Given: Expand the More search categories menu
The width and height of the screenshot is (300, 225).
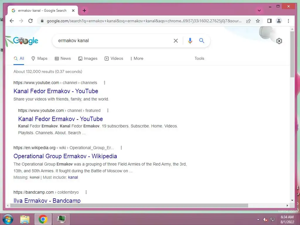Looking at the screenshot, I should pos(137,59).
